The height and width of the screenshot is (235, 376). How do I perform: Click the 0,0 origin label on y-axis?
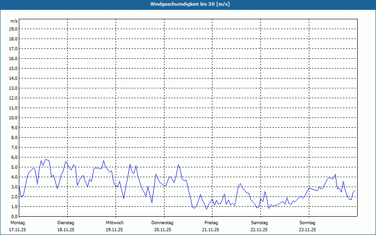pos(14,216)
